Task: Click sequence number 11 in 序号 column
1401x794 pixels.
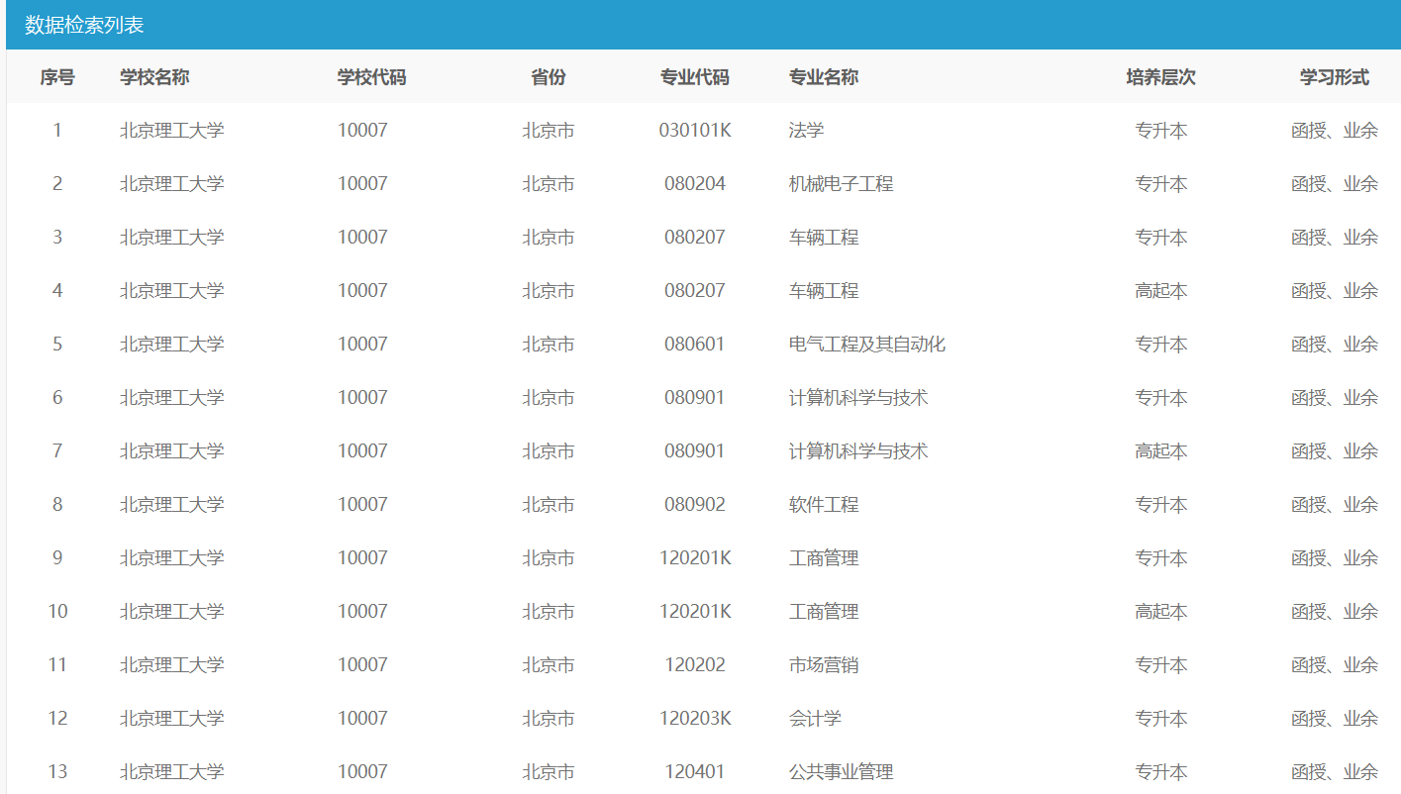Action: tap(57, 664)
